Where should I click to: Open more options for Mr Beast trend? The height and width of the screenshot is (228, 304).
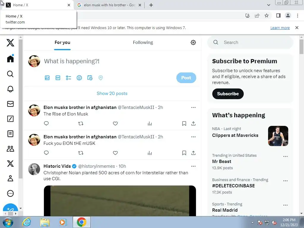pos(285,156)
